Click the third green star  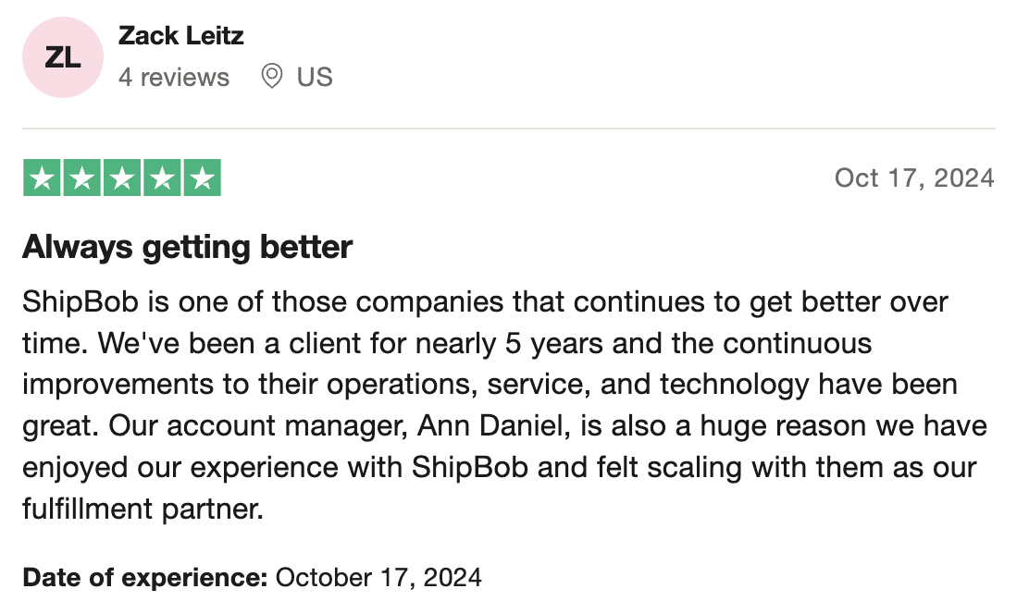click(122, 178)
